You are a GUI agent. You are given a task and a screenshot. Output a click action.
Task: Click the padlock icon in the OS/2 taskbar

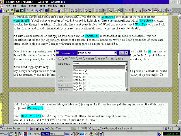[16, 134]
